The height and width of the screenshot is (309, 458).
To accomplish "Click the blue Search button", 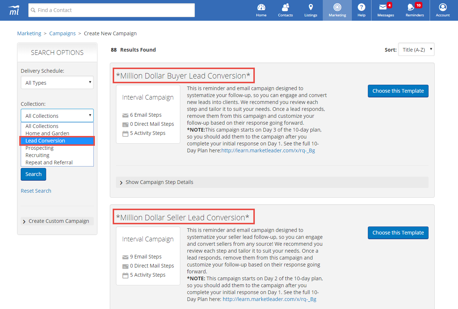I will (x=33, y=174).
